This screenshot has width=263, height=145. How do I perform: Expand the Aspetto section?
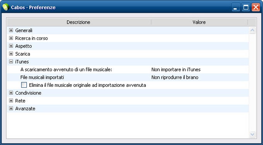pyautogui.click(x=11, y=46)
